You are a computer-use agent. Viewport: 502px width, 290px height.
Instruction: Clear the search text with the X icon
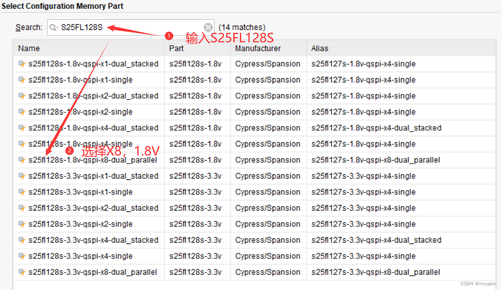tap(208, 28)
